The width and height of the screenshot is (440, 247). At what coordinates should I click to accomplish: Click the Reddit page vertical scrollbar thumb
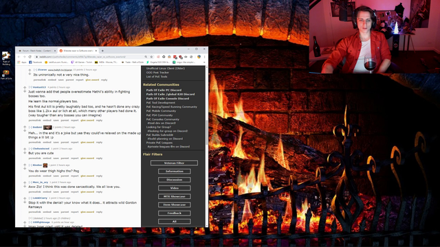click(x=207, y=132)
